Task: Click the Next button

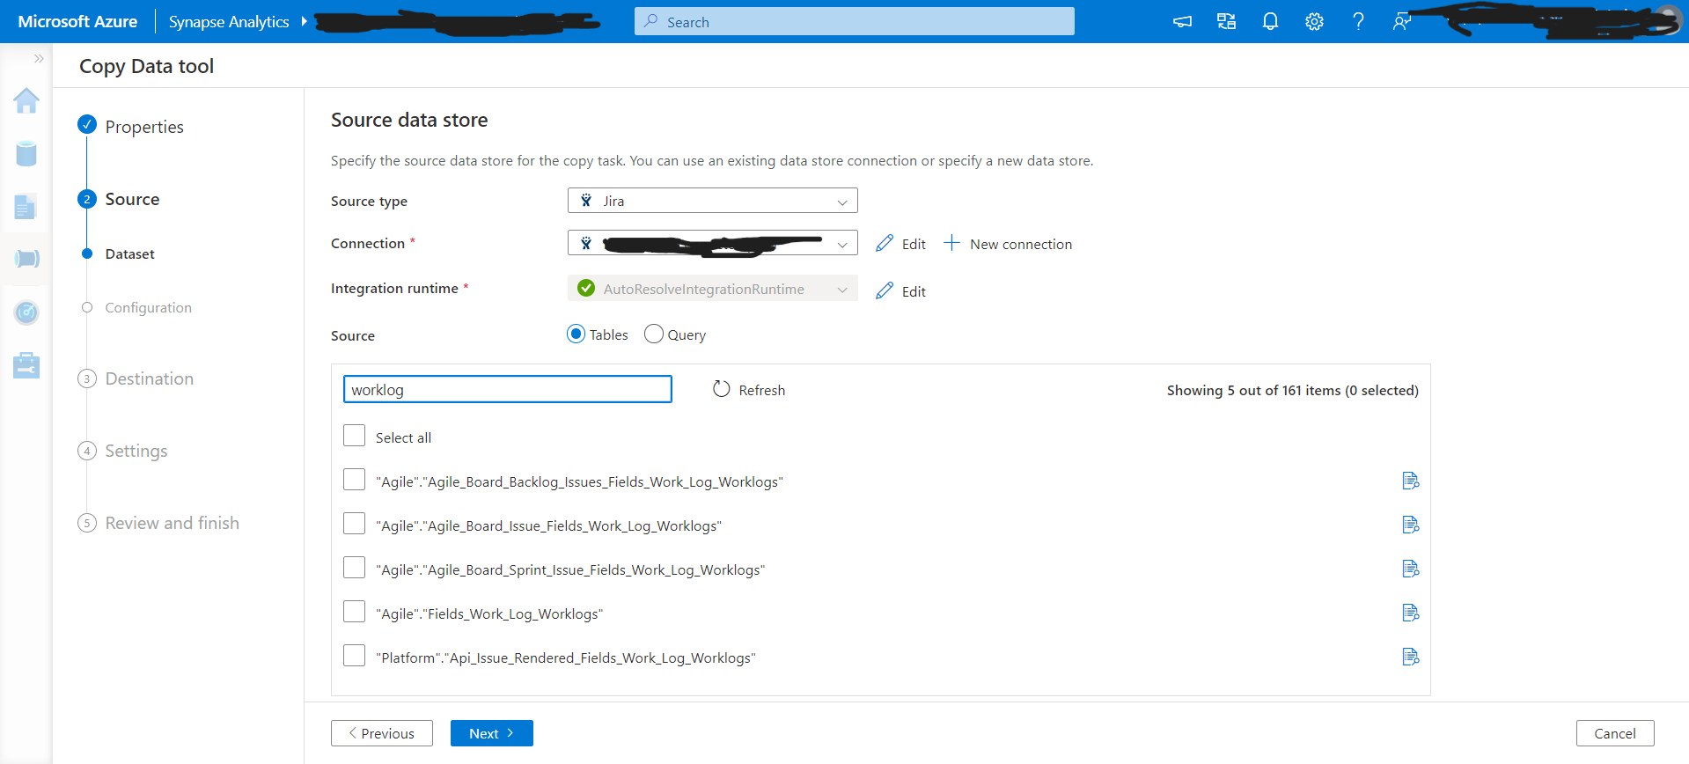Action: [x=492, y=733]
